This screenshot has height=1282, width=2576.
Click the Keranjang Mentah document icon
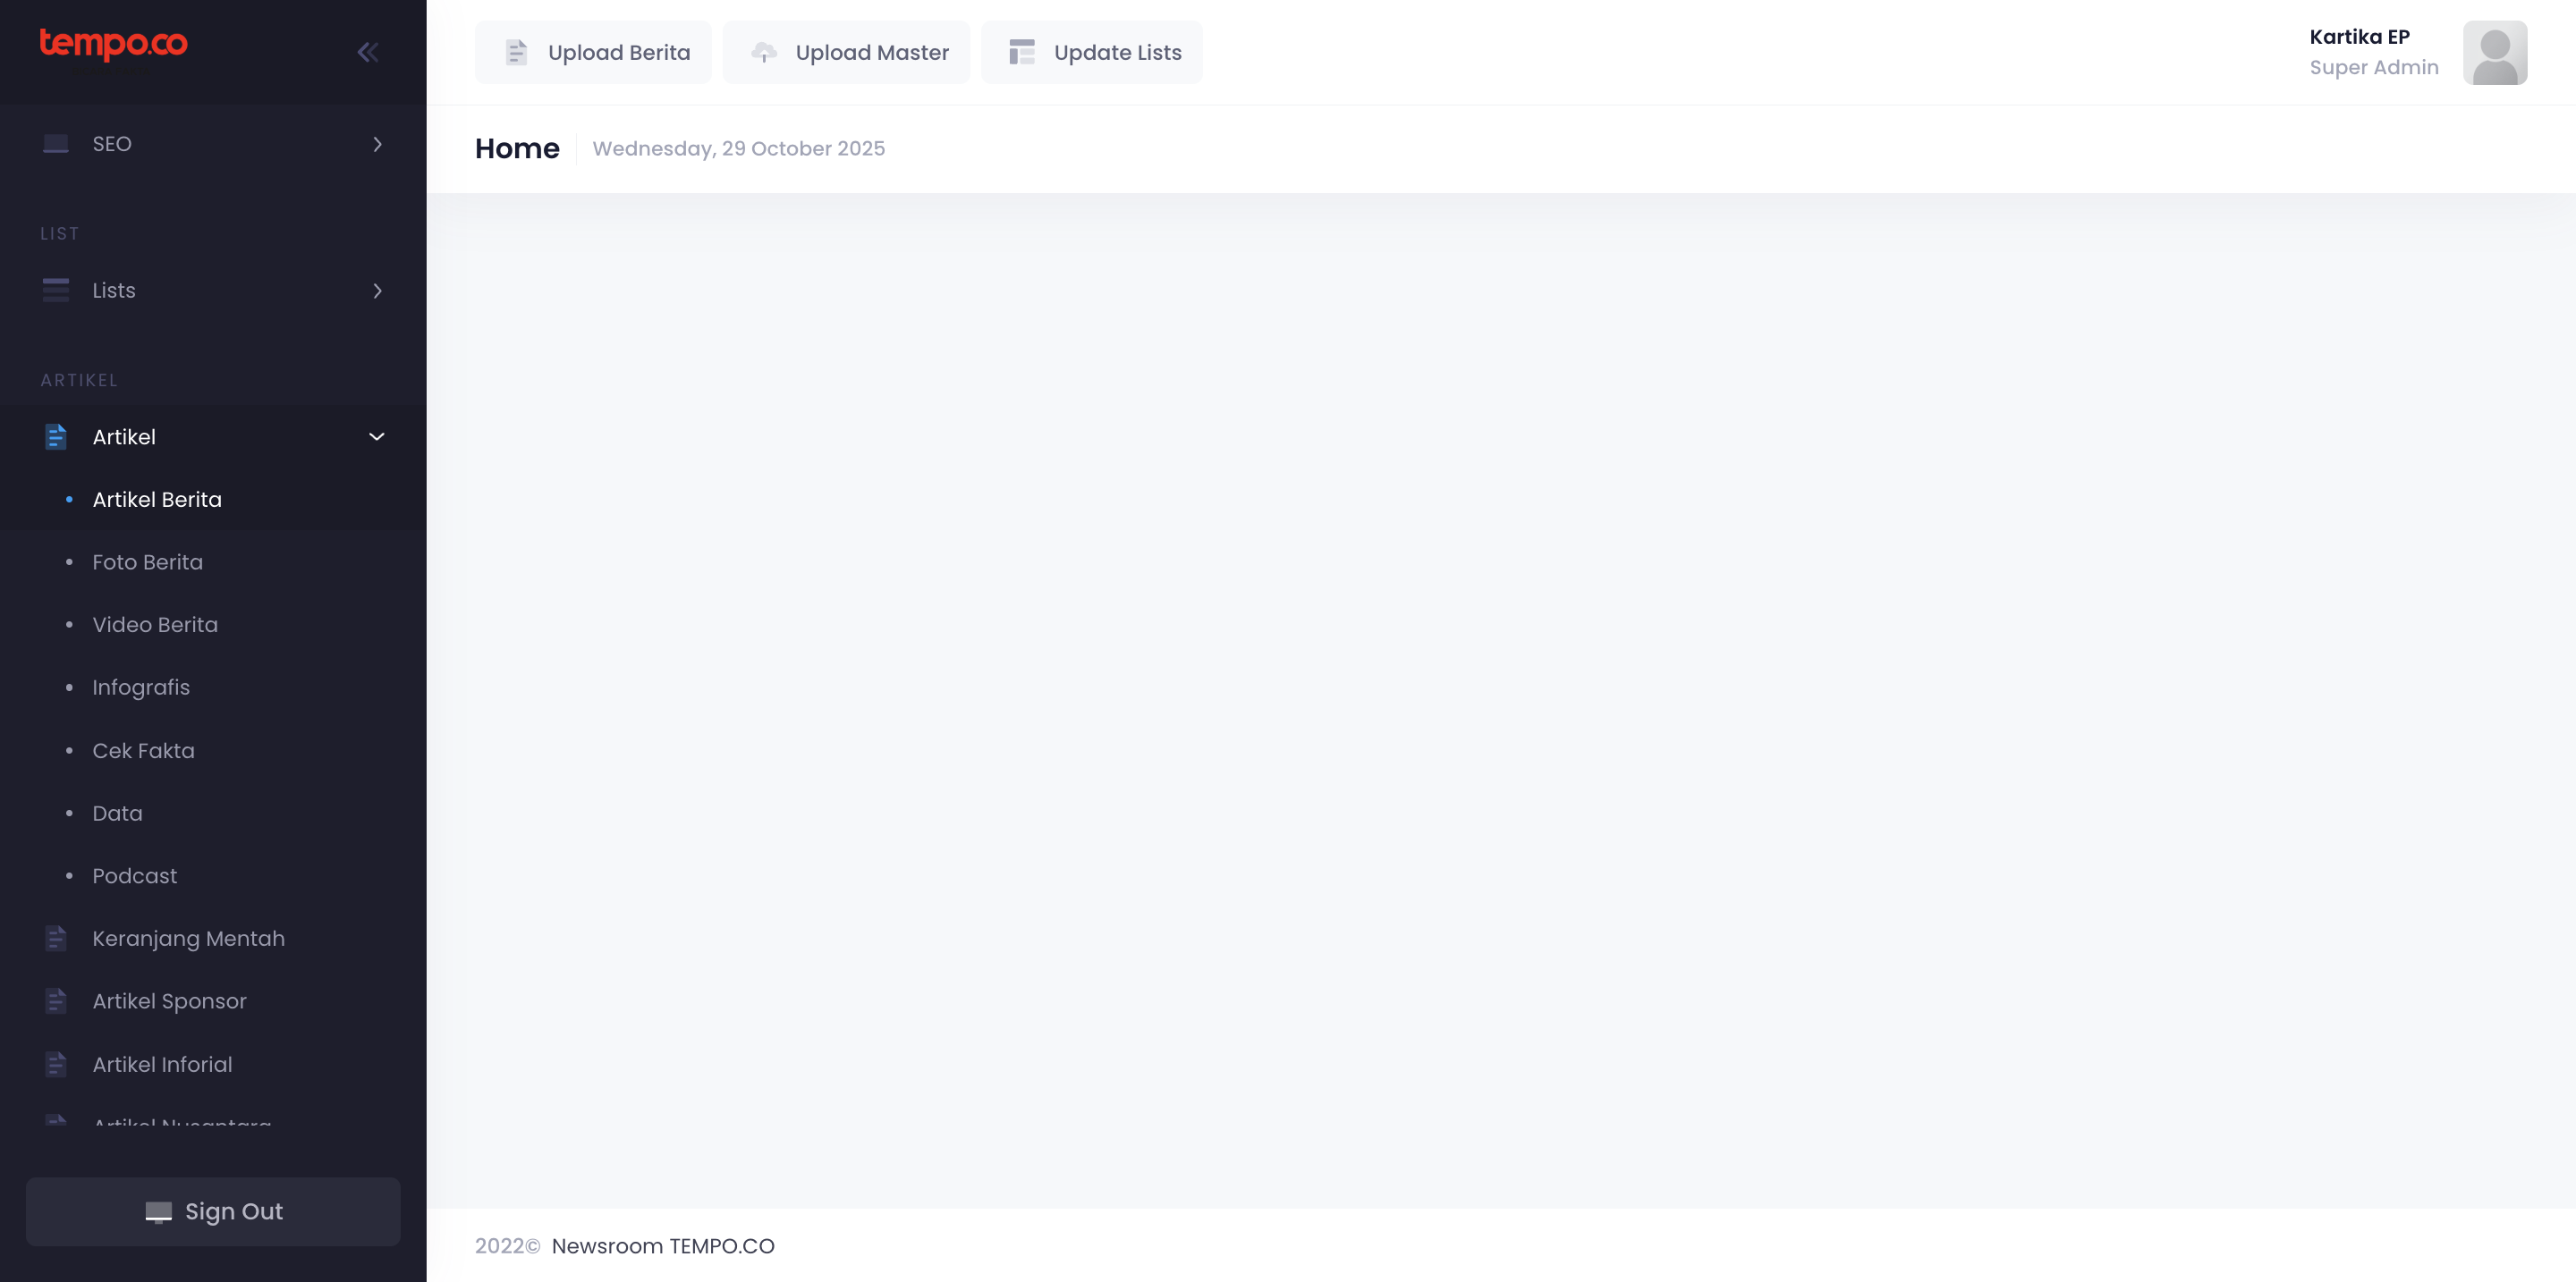(x=56, y=939)
